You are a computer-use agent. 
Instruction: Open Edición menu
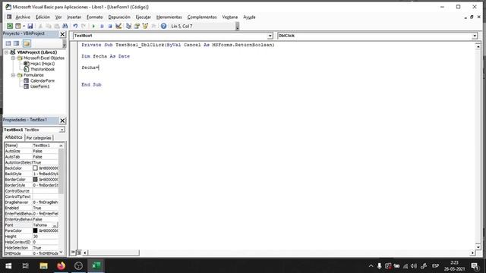click(x=43, y=17)
